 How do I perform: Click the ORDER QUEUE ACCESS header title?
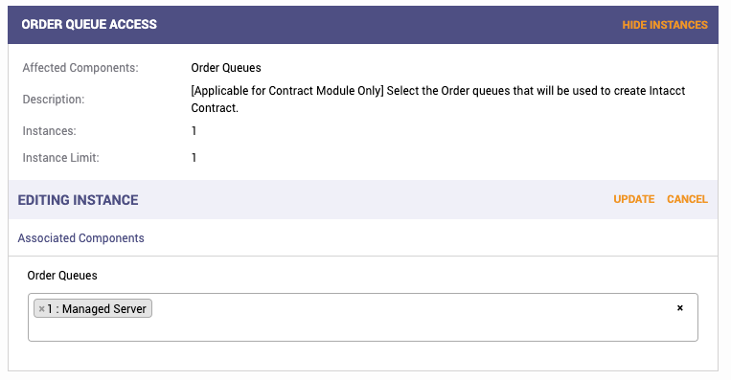tap(89, 25)
